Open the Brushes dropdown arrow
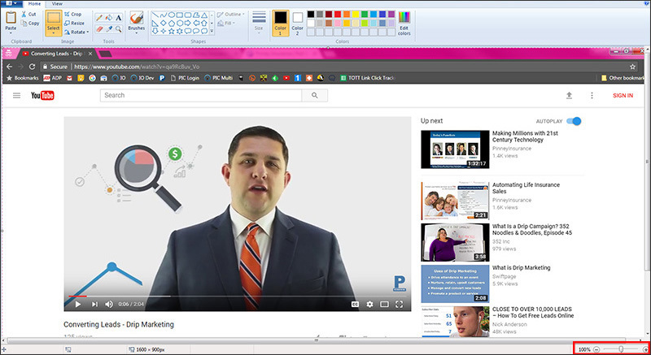Viewport: 651px width, 355px height. (x=136, y=33)
